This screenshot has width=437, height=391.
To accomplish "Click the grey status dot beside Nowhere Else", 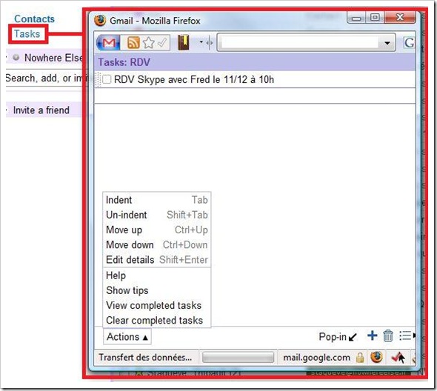I will 16,58.
